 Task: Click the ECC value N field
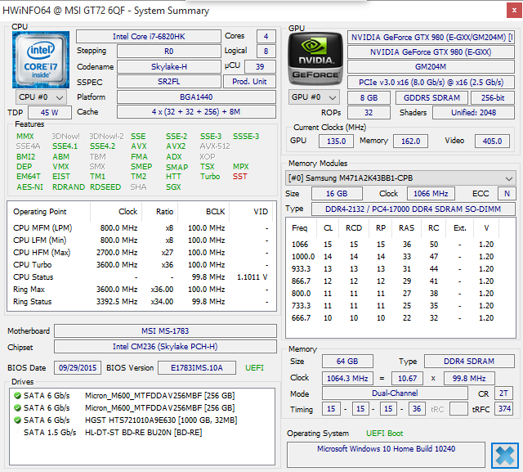click(507, 194)
